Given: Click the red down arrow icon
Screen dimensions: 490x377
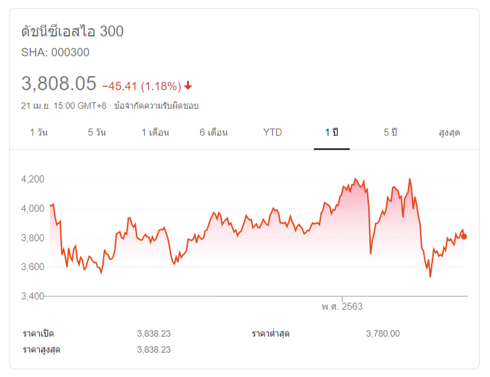Looking at the screenshot, I should click(188, 86).
